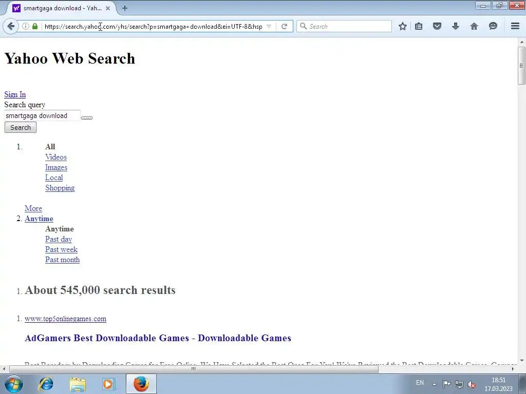Click the green padlock security icon
Viewport: 526px width, 394px height.
pos(35,26)
